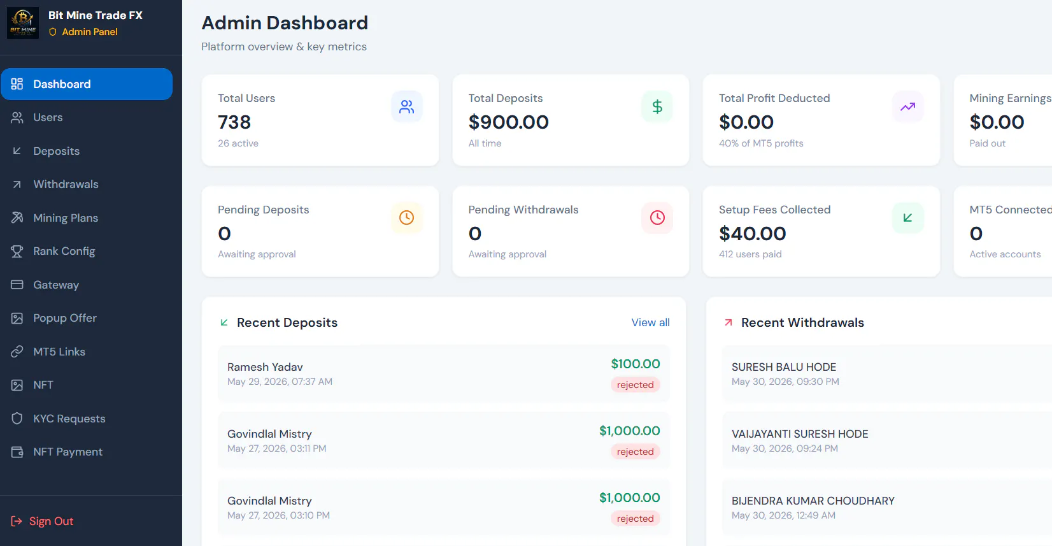Click View all in Recent Deposits
This screenshot has height=546, width=1052.
650,322
